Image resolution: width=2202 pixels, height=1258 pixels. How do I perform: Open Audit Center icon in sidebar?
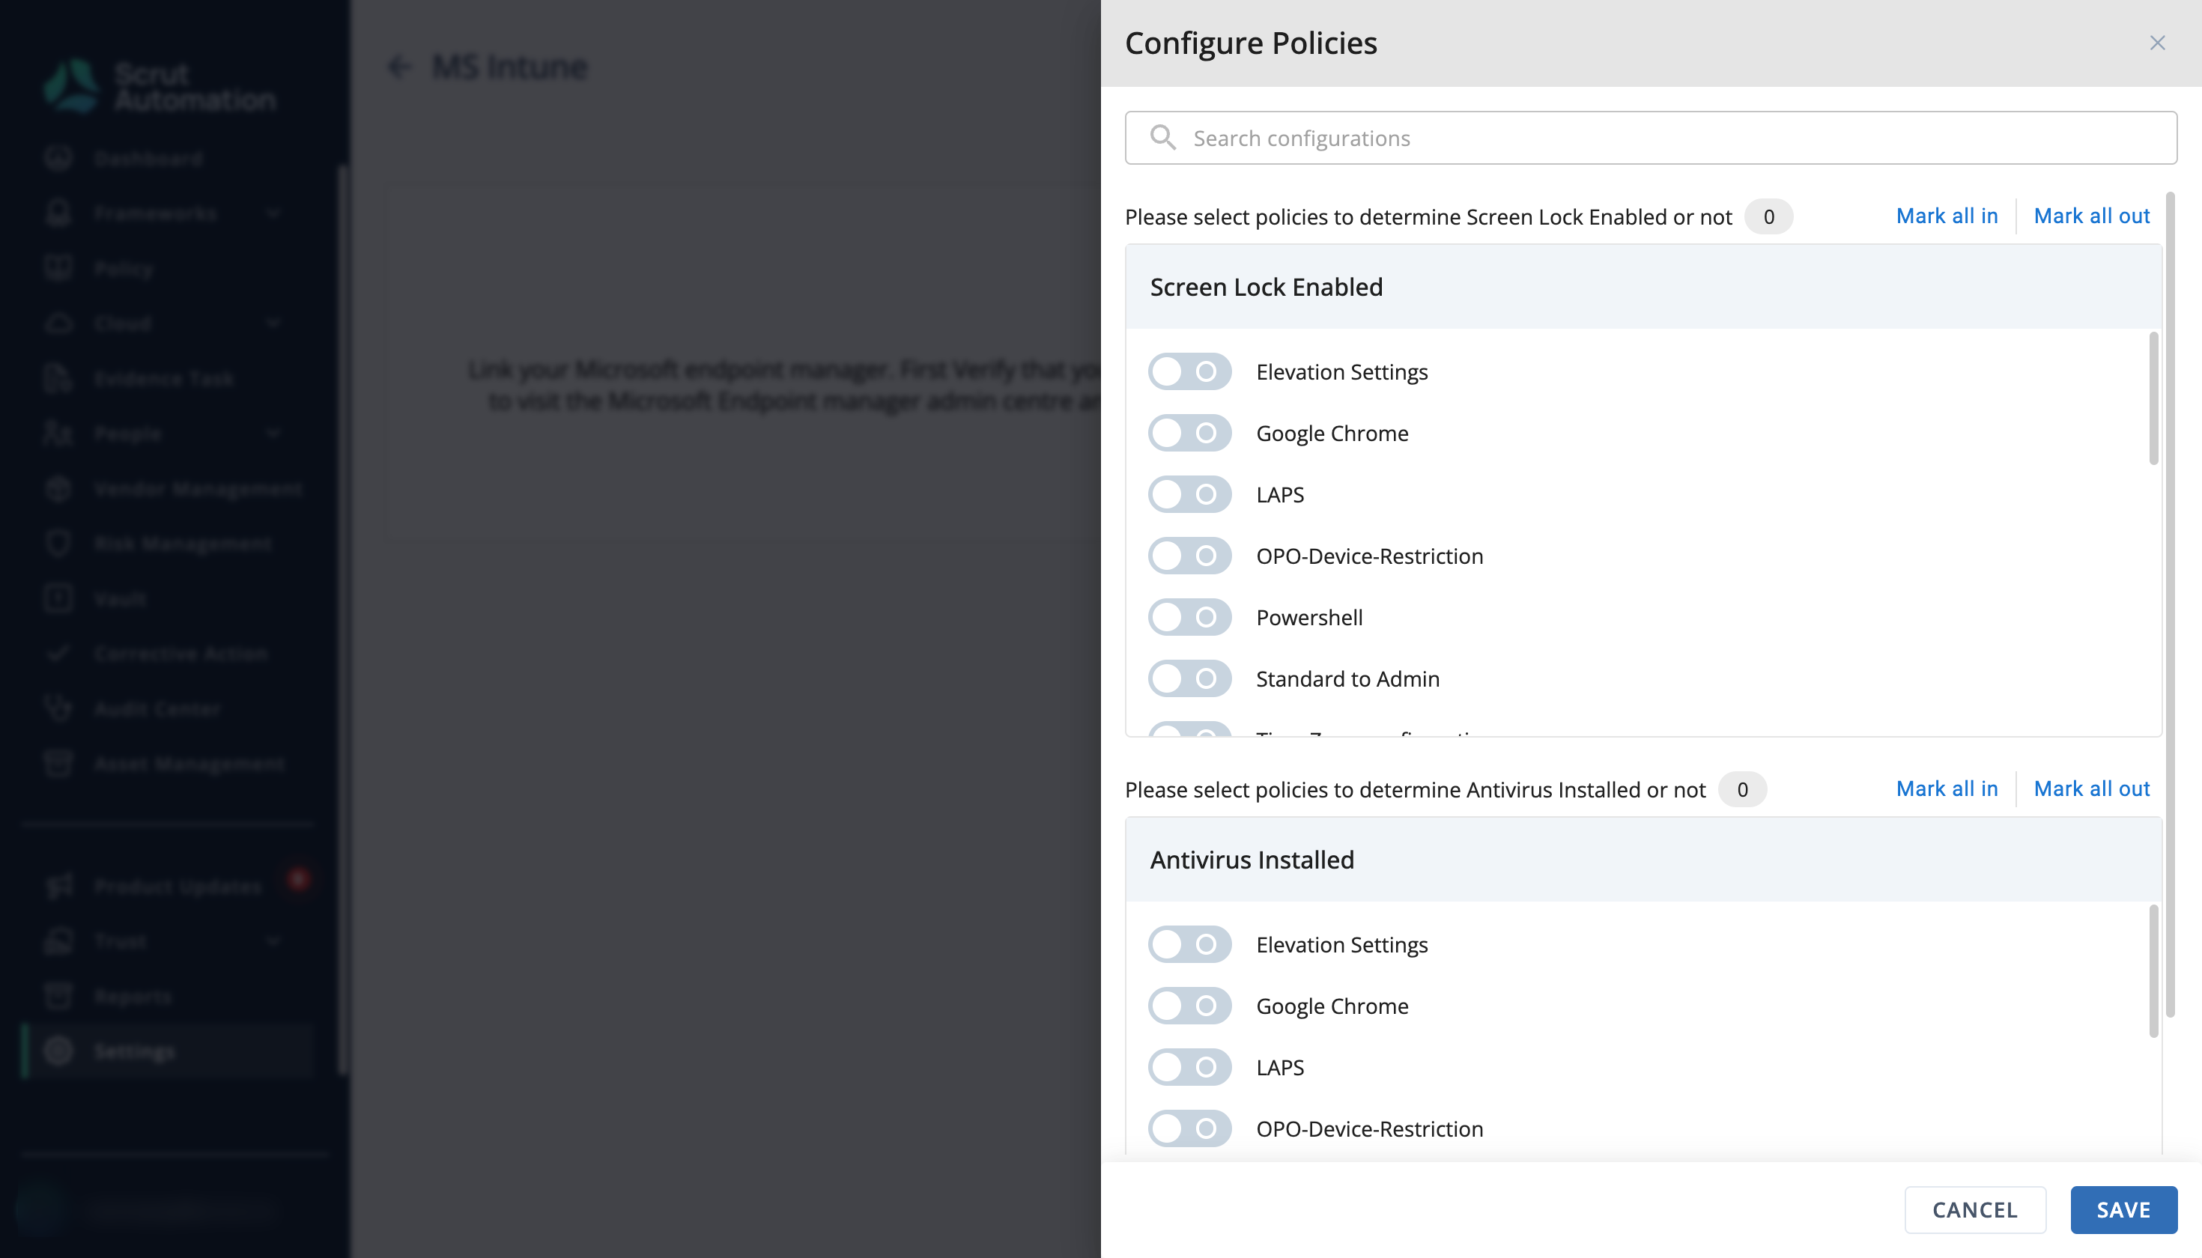[58, 708]
